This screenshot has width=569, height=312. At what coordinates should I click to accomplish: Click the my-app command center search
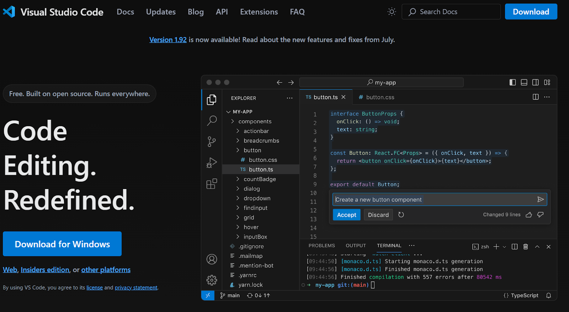(x=381, y=82)
